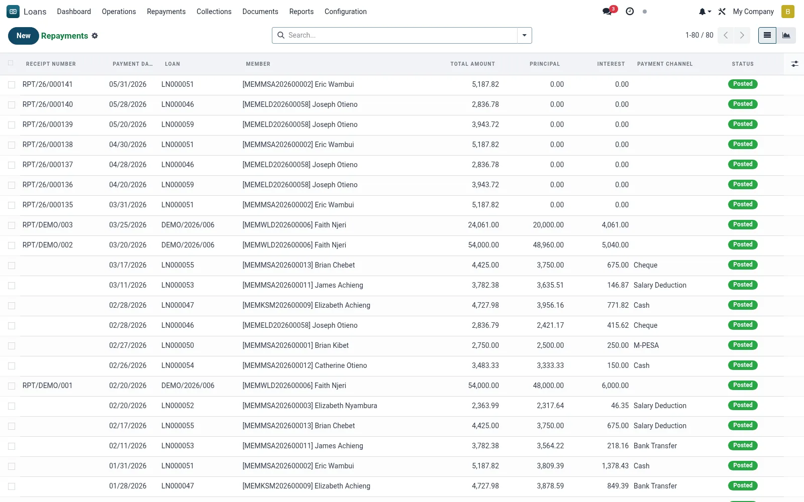Image resolution: width=804 pixels, height=502 pixels.
Task: Select all rows header checkbox
Action: pos(11,63)
